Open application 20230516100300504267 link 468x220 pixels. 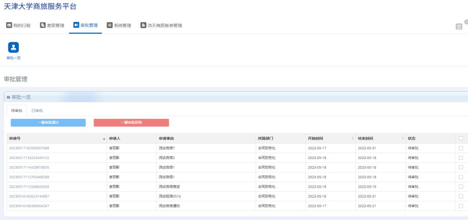[x=29, y=206]
